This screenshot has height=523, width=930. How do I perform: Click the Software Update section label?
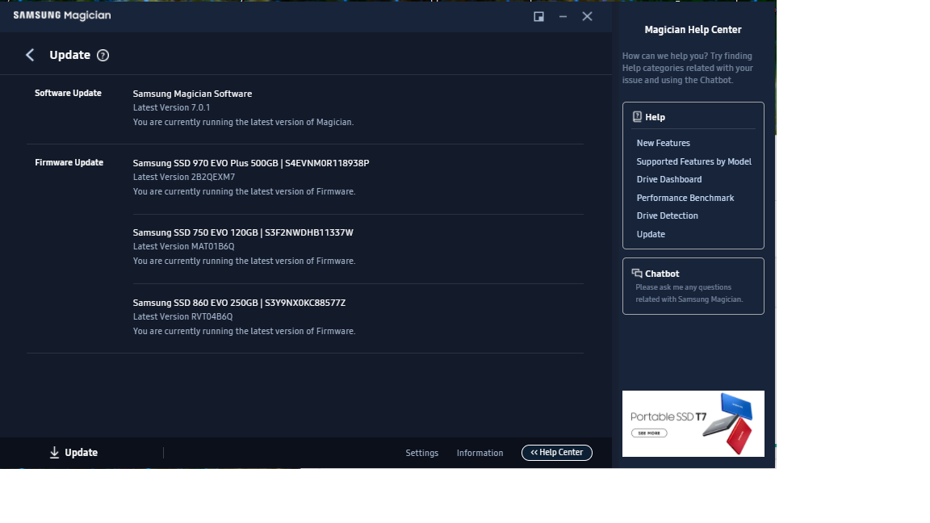pyautogui.click(x=68, y=93)
